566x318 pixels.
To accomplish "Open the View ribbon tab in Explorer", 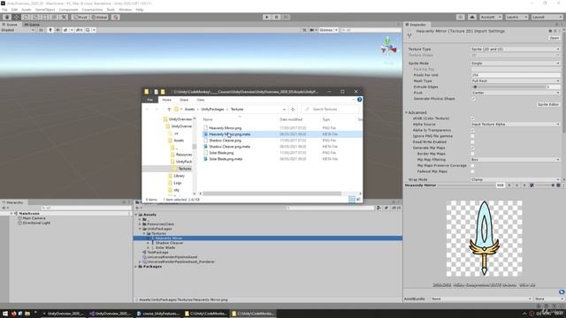I will pos(201,100).
